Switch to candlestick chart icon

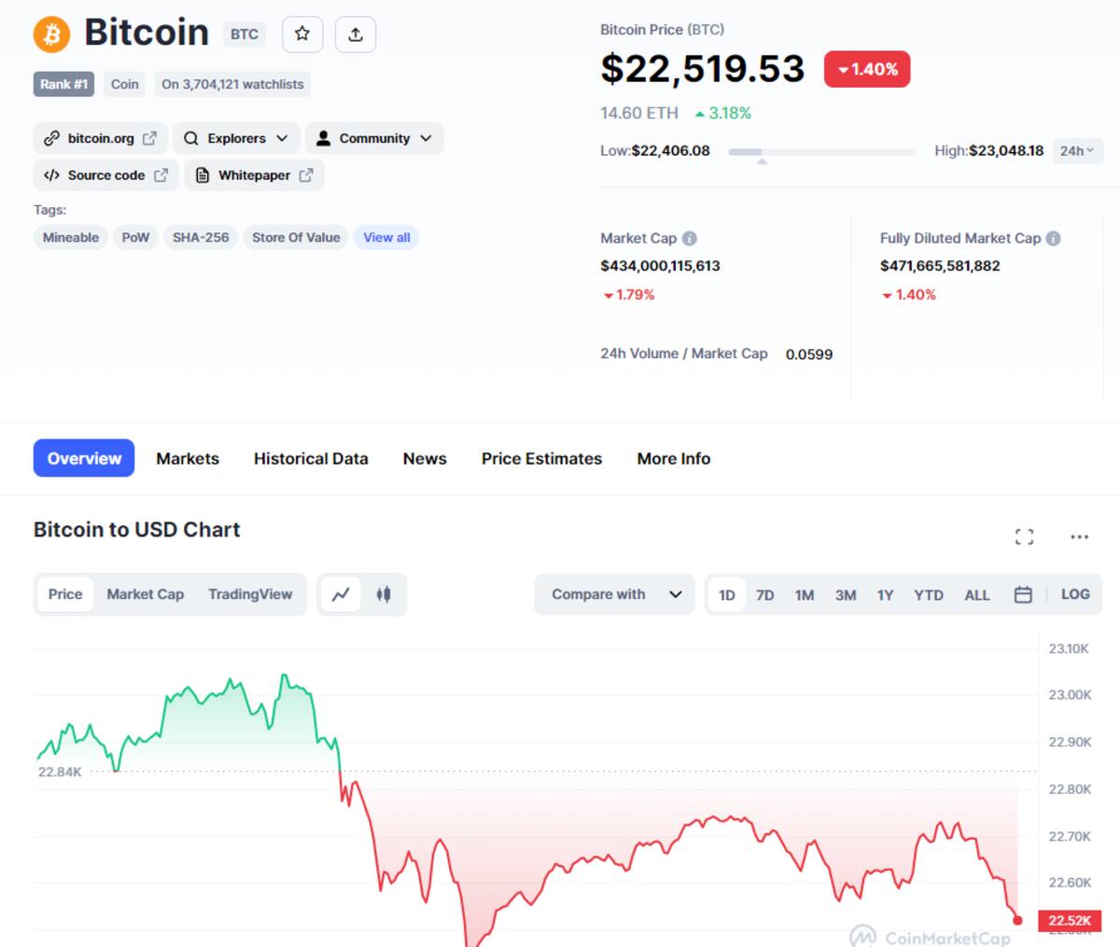tap(384, 594)
